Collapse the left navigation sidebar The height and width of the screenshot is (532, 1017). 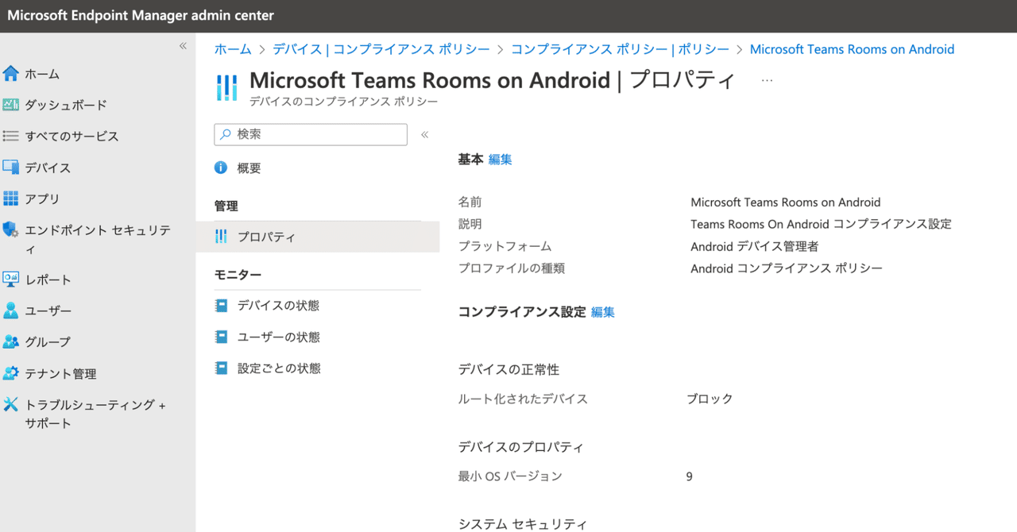[x=182, y=46]
